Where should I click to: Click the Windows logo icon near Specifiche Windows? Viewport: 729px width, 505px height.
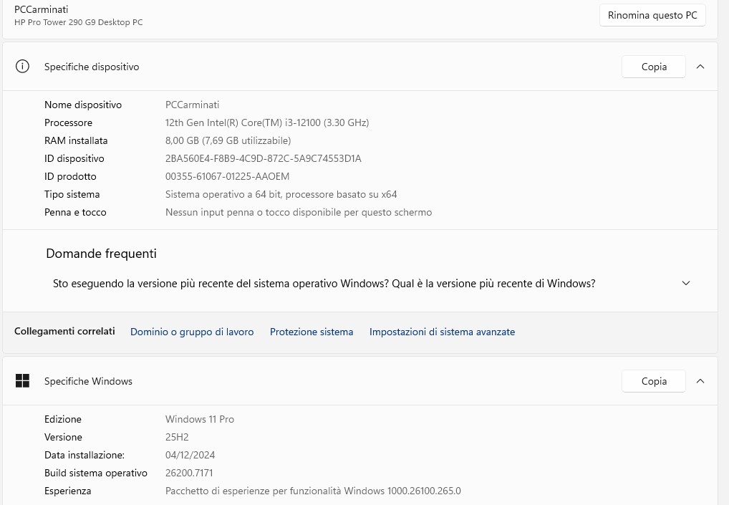tap(22, 380)
